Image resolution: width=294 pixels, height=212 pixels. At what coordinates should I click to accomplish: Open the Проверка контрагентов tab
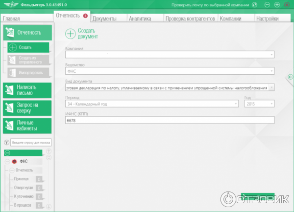pos(190,19)
